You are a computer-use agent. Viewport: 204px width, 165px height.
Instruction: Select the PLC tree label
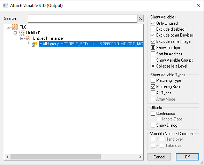click(x=23, y=27)
